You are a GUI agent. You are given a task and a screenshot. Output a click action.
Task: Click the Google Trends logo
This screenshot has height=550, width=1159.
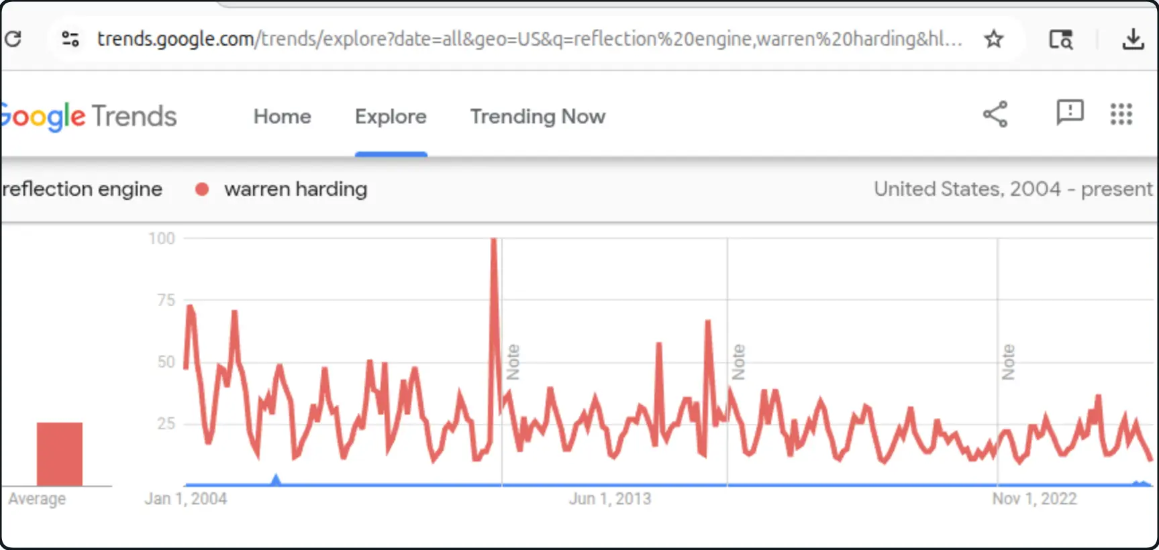click(x=87, y=117)
